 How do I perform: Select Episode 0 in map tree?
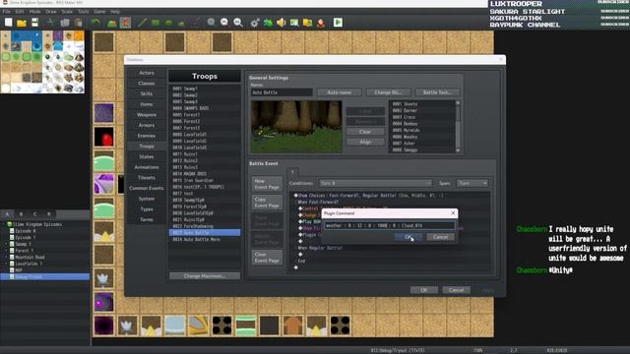tap(26, 231)
